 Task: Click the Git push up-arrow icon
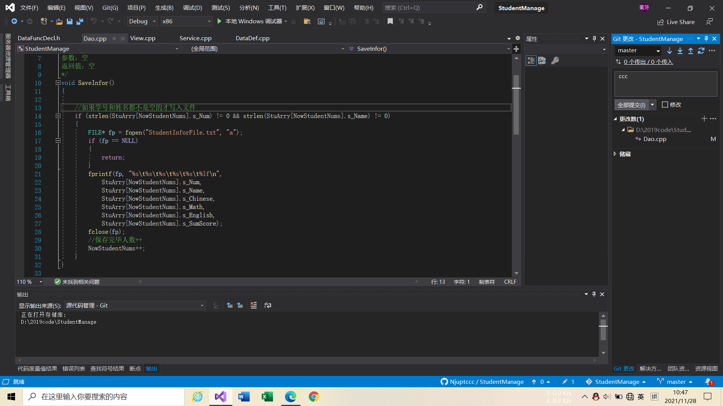coord(691,51)
